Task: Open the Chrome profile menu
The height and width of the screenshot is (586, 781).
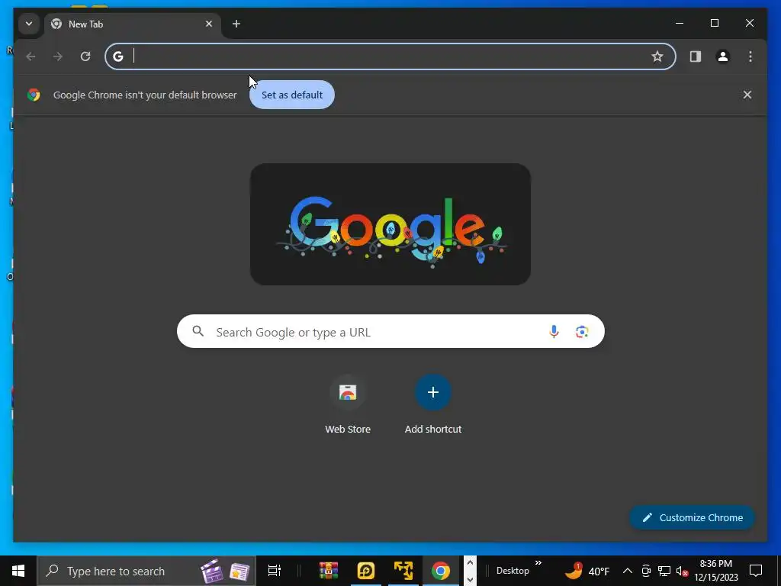Action: [723, 56]
